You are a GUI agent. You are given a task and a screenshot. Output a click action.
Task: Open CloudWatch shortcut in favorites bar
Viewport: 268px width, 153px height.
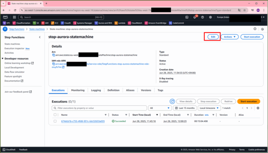pos(135,23)
